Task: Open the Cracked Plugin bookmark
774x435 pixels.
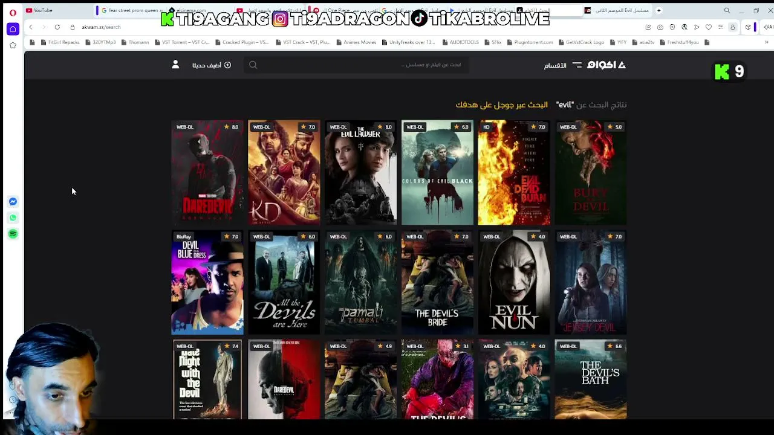Action: click(x=242, y=42)
